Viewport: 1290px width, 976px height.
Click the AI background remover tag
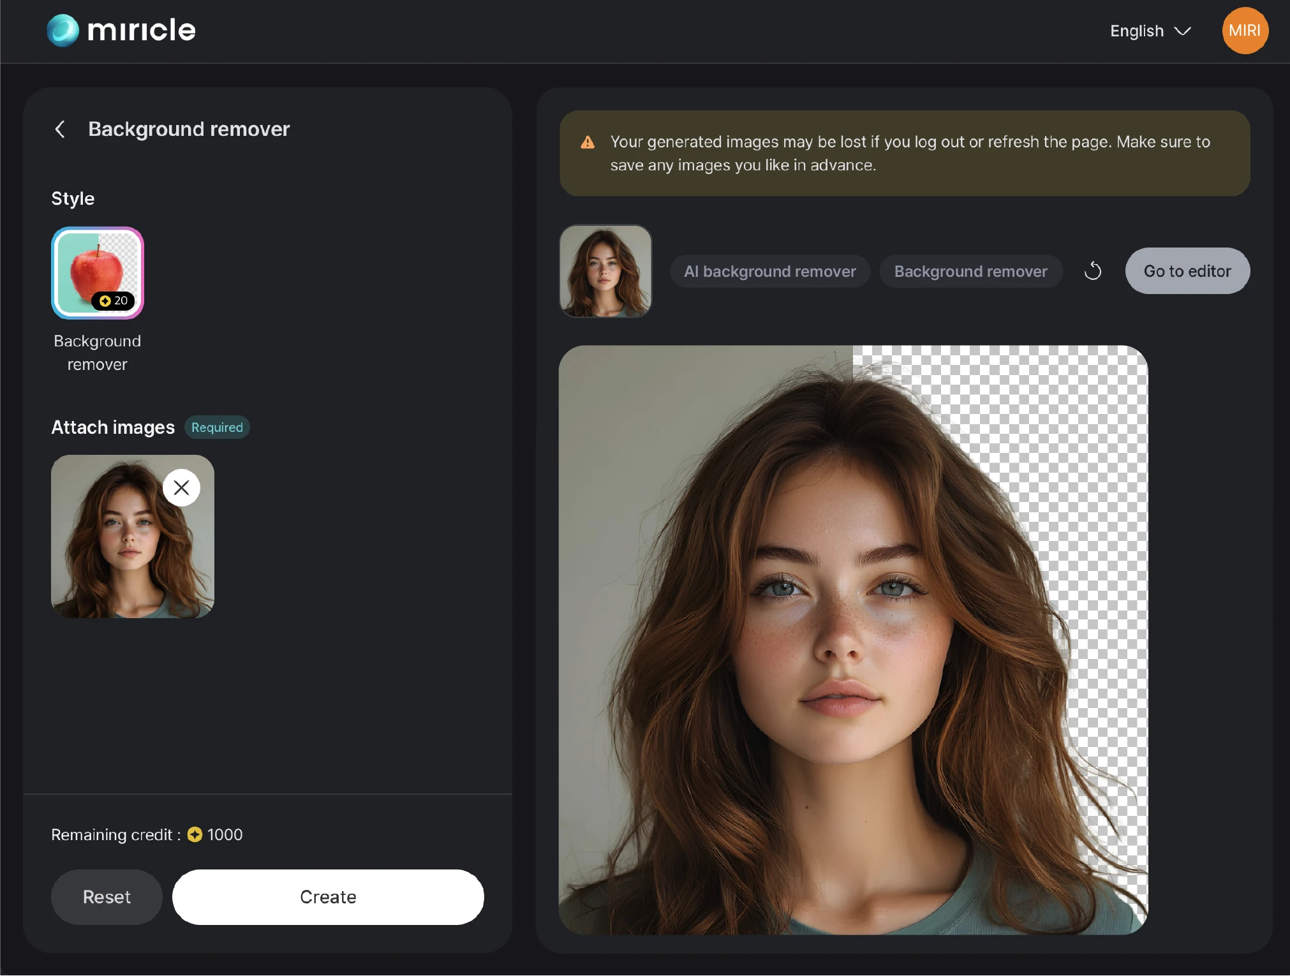[x=769, y=272]
